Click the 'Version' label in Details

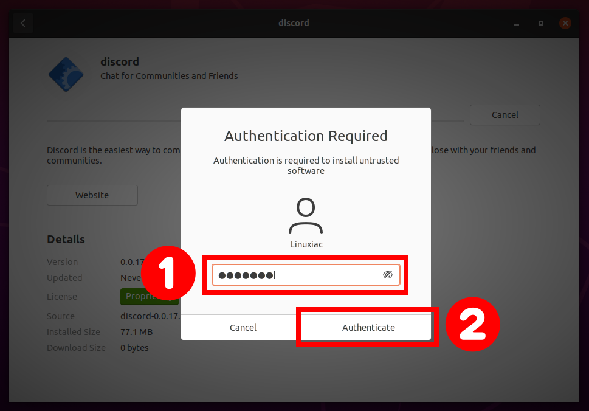coord(63,262)
